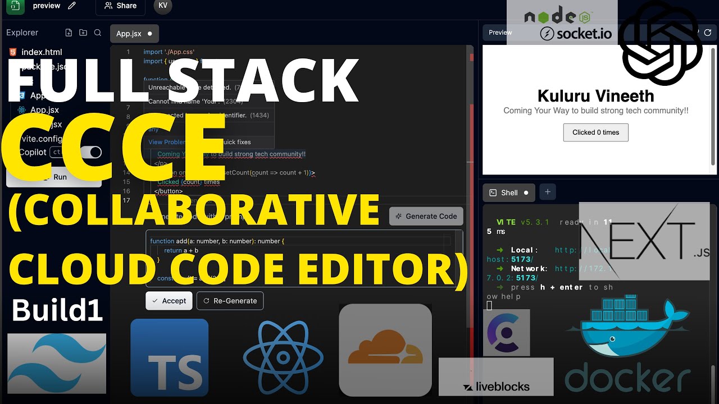Open the Explorer search icon
This screenshot has width=719, height=404.
pyautogui.click(x=98, y=33)
